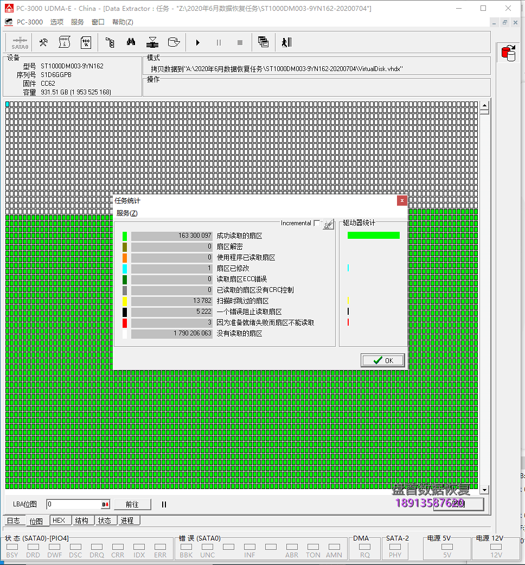This screenshot has height=565, width=525.
Task: Click the green swatch for 成功读取的扇区
Action: [x=125, y=236]
